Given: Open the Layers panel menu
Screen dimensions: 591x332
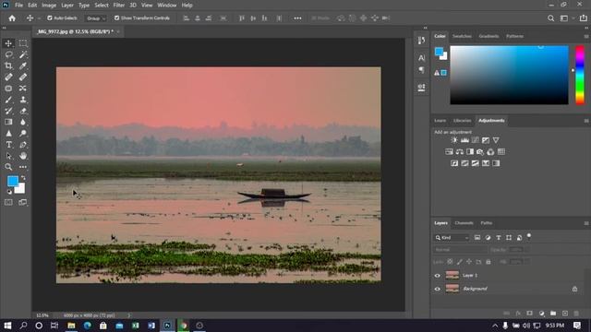Looking at the screenshot, I should (586, 223).
